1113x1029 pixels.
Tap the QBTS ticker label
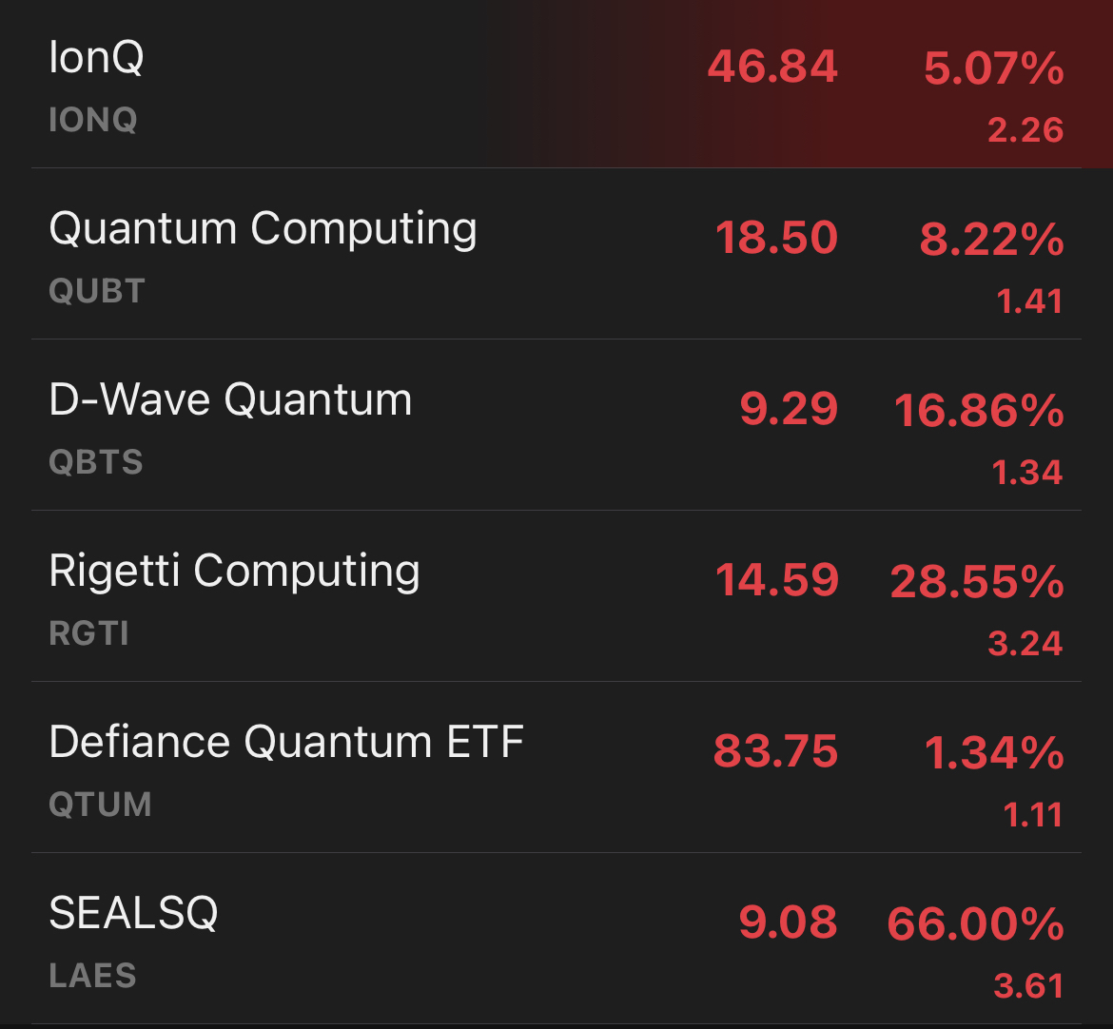click(96, 463)
